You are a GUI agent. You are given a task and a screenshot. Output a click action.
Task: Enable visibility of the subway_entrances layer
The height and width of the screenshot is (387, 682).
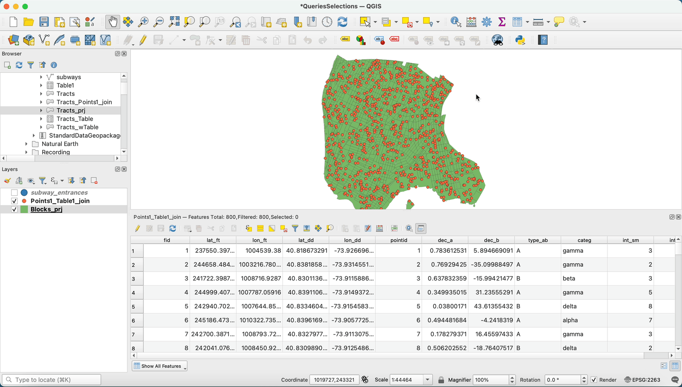[x=14, y=192]
